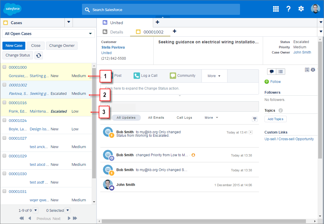The height and width of the screenshot is (224, 324).
Task: Click the Salesforce cloud logo
Action: click(x=13, y=9)
